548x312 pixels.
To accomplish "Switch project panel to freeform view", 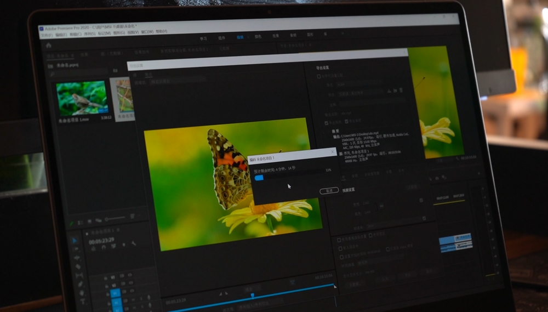I will pyautogui.click(x=99, y=220).
